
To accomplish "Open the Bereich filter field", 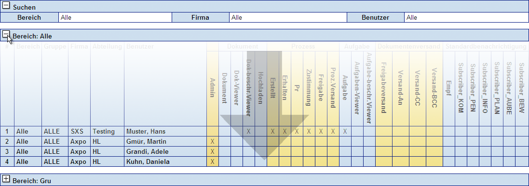I will point(115,17).
